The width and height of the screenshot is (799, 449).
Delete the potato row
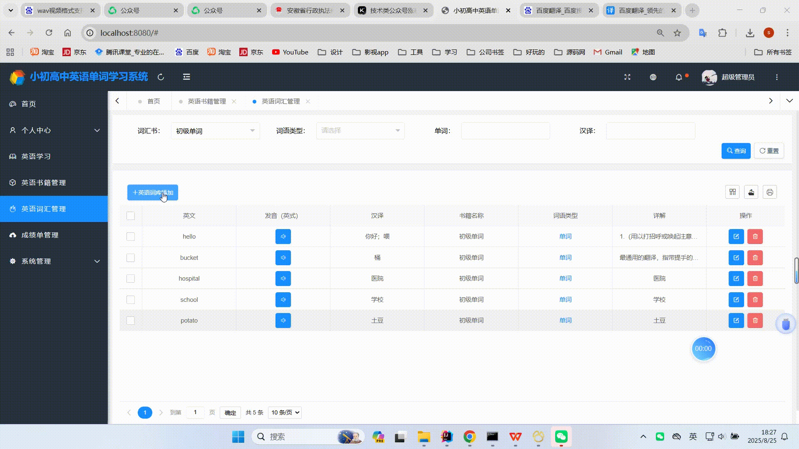coord(755,321)
